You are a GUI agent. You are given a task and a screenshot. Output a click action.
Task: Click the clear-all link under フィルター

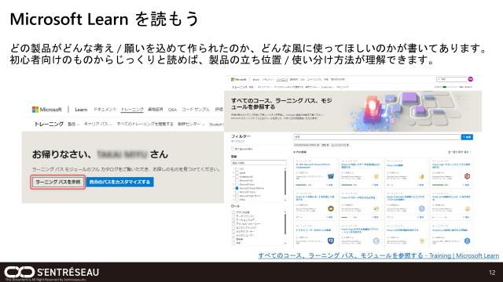(x=237, y=141)
